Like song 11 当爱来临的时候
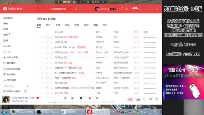204x115 pixels. coord(47,88)
